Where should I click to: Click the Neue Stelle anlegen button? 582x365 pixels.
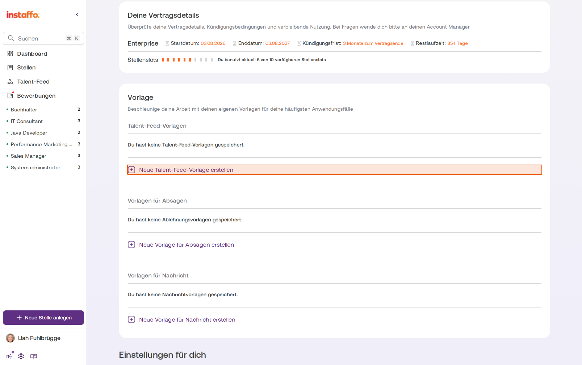pos(43,318)
